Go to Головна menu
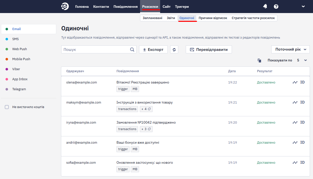Viewport: 313px width, 179px height. [x=82, y=7]
